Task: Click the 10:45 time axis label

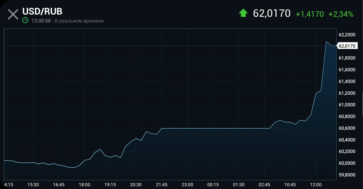Action: point(290,184)
